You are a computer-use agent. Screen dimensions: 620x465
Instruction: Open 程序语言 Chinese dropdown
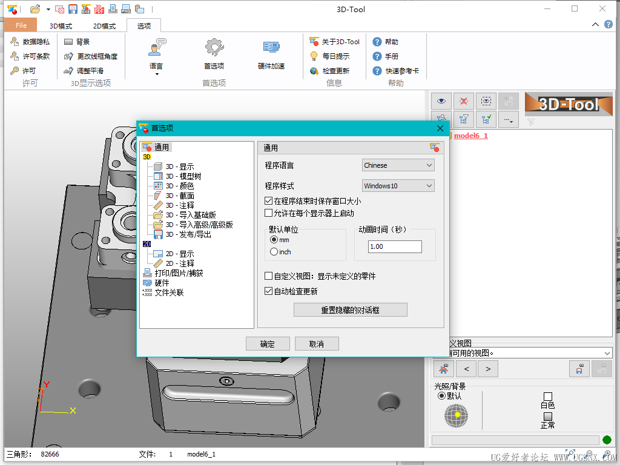click(398, 165)
